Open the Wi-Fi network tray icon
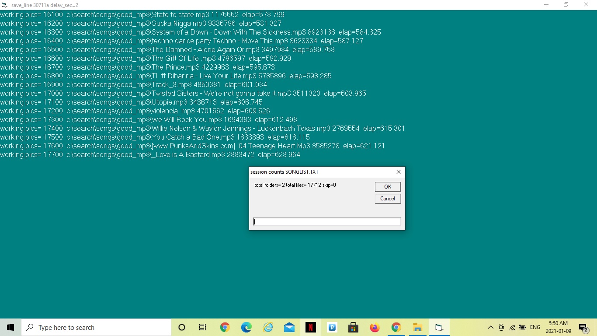This screenshot has height=336, width=597. (512, 327)
